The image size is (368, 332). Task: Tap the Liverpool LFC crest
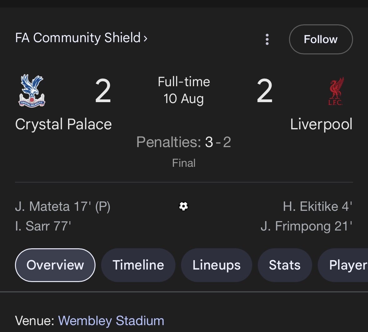pyautogui.click(x=336, y=91)
